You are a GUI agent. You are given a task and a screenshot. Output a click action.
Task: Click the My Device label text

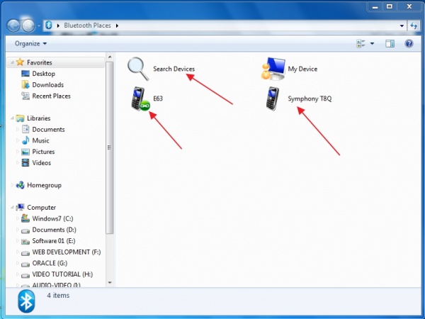pos(302,69)
